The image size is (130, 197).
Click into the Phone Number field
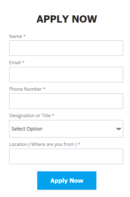(x=66, y=101)
